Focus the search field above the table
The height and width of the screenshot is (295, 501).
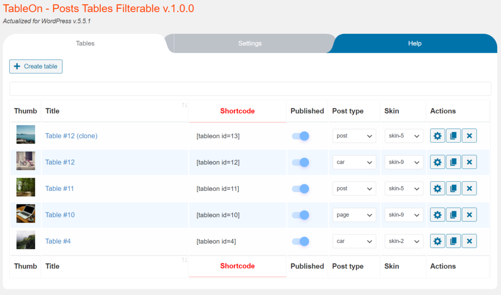250,89
